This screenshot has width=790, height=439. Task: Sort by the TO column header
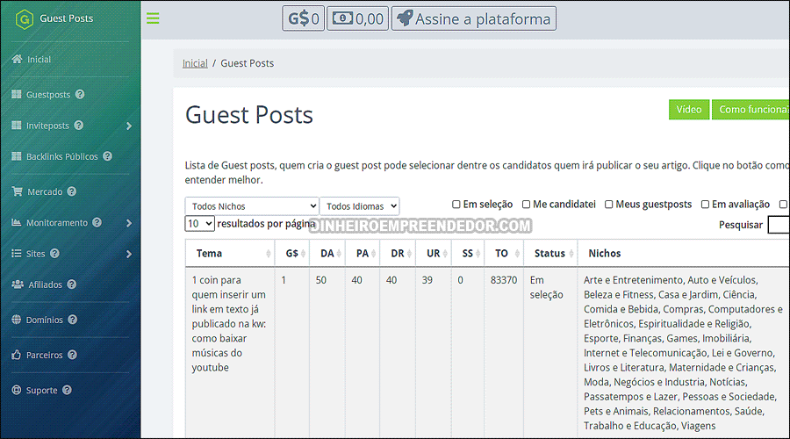coord(504,253)
